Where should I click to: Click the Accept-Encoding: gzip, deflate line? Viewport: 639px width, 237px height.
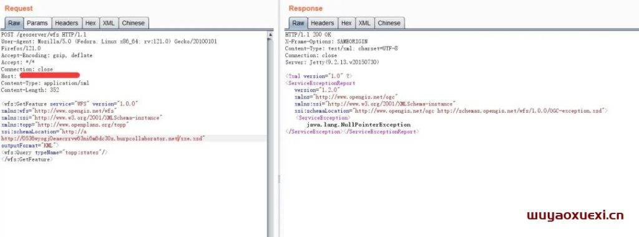(x=47, y=55)
